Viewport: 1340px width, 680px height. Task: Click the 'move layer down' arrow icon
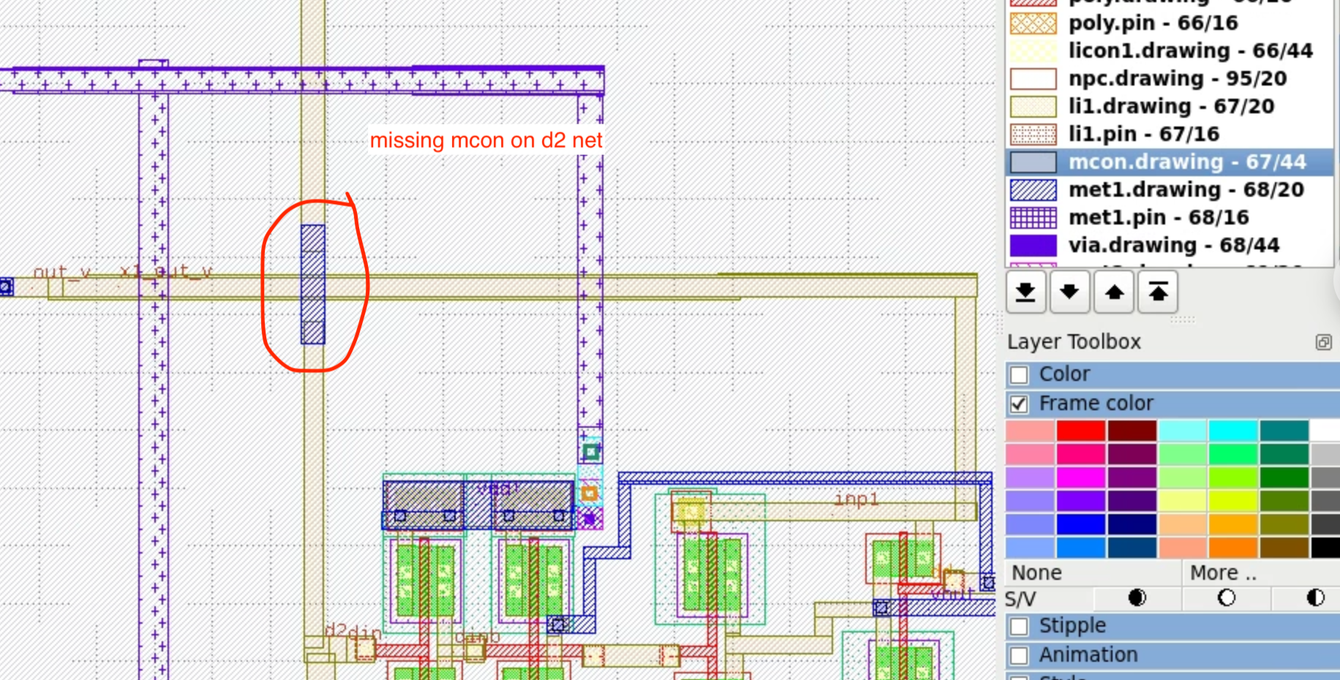click(1069, 292)
